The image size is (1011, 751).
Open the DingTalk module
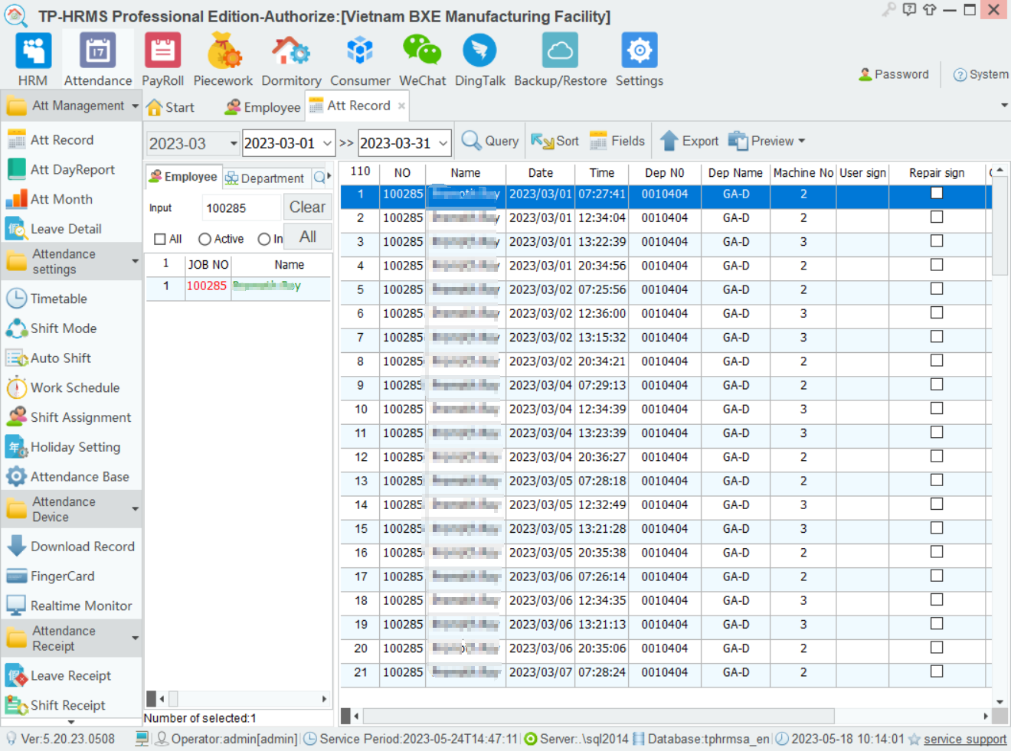[480, 60]
